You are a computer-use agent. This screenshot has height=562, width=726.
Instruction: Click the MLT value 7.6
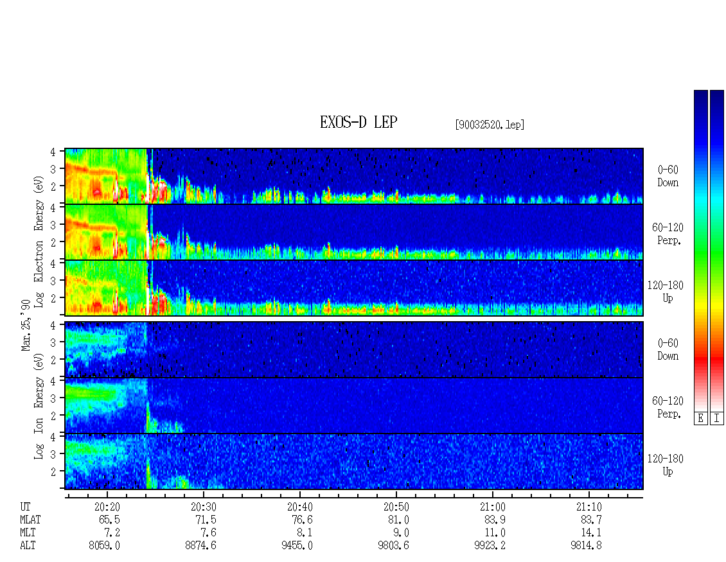(x=208, y=533)
